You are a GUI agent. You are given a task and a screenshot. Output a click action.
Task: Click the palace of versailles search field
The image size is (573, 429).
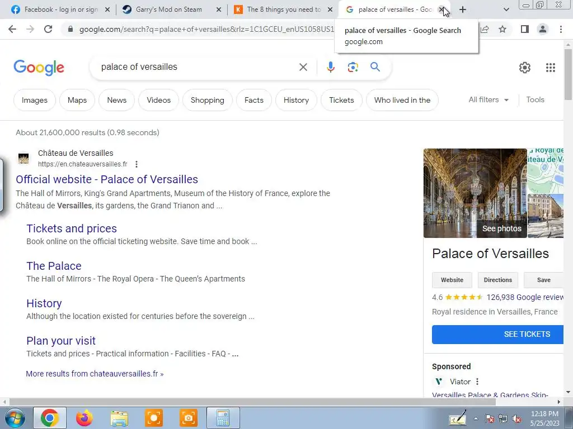click(198, 67)
